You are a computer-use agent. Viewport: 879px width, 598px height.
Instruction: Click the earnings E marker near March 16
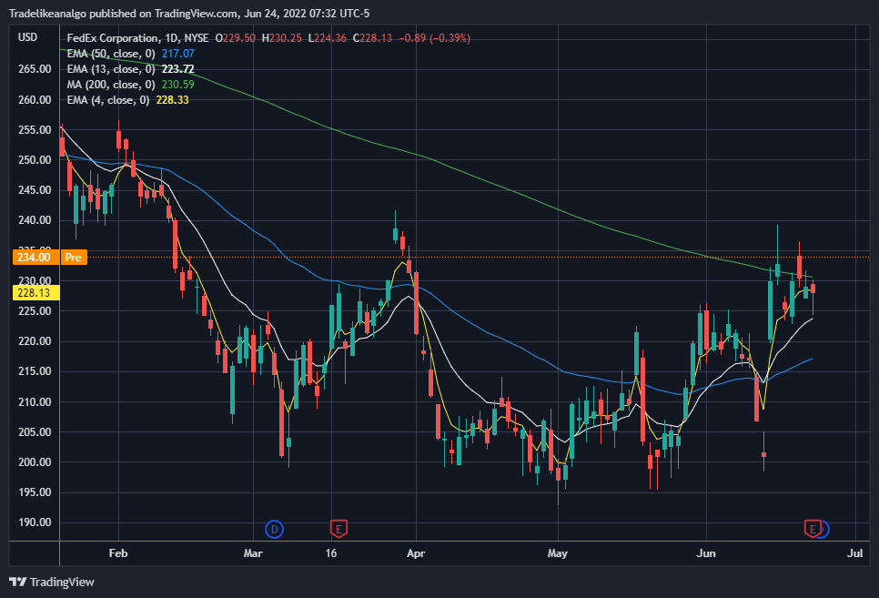[338, 529]
